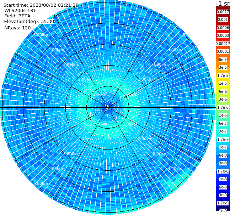
Task: Click the 0.001 colorbar value
Action: pyautogui.click(x=223, y=19)
